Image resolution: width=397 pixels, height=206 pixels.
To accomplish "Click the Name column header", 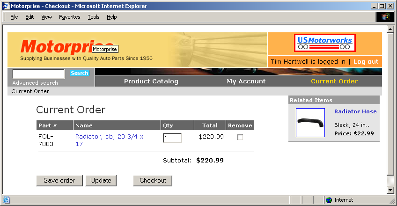I will [117, 125].
